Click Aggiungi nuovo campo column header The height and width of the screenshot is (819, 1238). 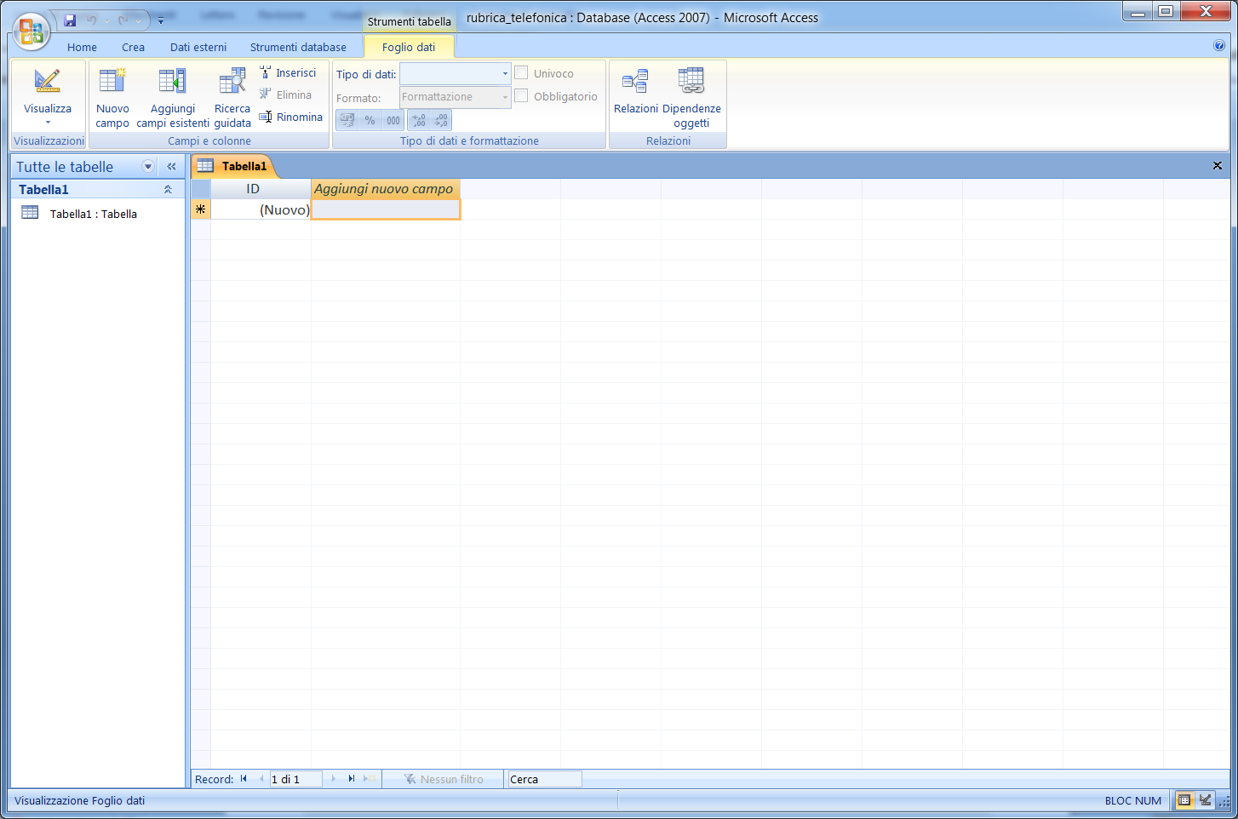[x=386, y=189]
